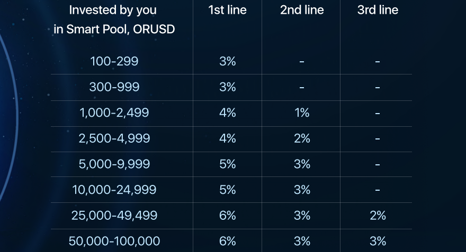Select the 'Invested by you in Smart Pool' header
The width and height of the screenshot is (466, 252).
coord(114,20)
